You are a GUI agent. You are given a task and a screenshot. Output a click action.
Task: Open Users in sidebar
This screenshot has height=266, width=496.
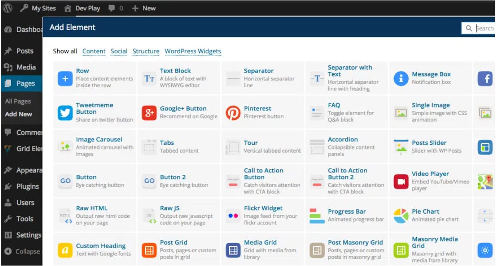click(22, 202)
